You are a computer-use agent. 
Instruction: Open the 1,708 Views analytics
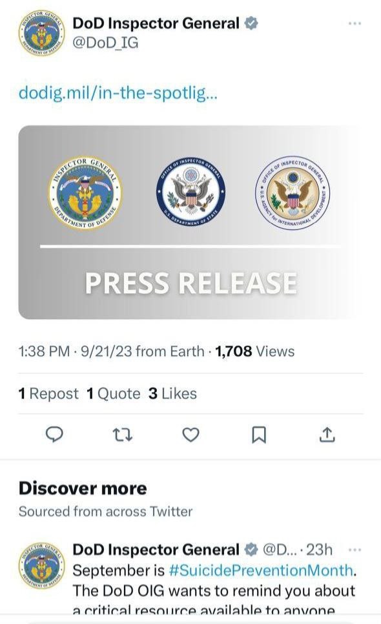pyautogui.click(x=254, y=351)
